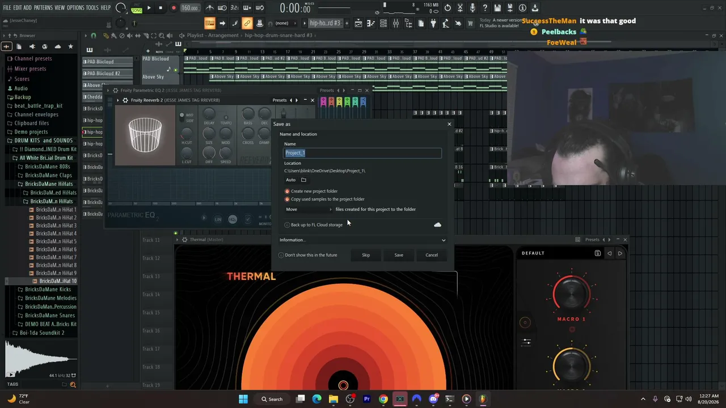Open Fruity Reeverb 2 Presets menu
Screen dimensions: 726x408
click(280, 100)
